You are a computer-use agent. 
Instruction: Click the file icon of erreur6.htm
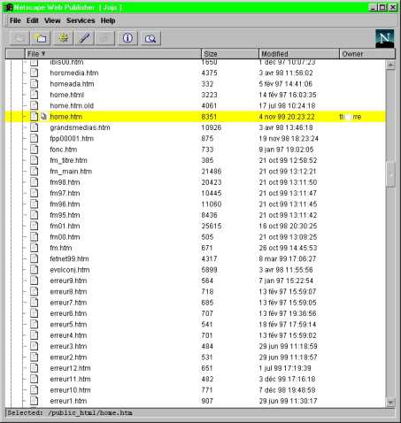(35, 313)
